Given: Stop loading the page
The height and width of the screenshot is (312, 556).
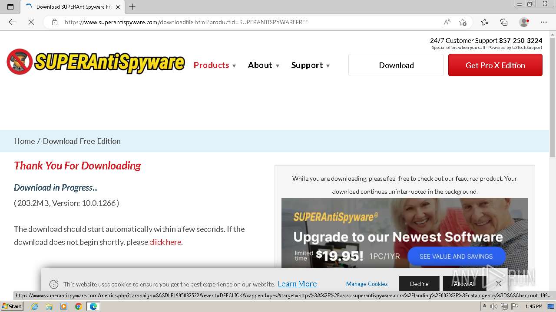Looking at the screenshot, I should (31, 22).
